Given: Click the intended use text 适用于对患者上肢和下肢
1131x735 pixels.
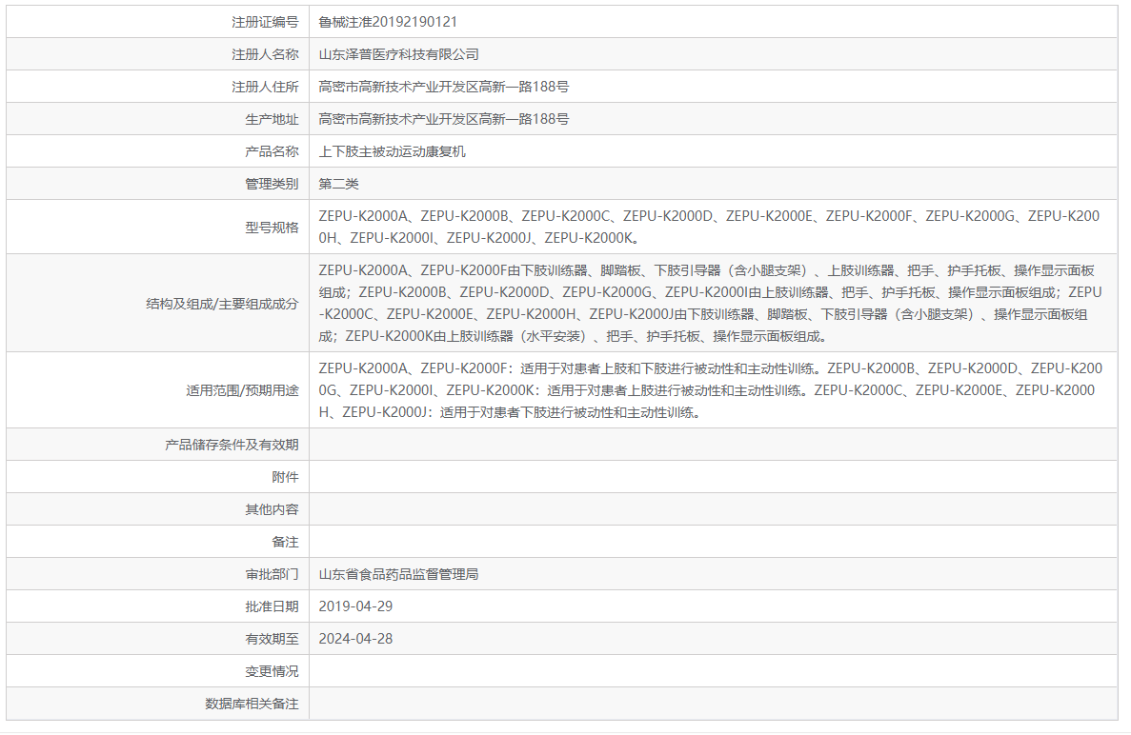Looking at the screenshot, I should coord(711,390).
